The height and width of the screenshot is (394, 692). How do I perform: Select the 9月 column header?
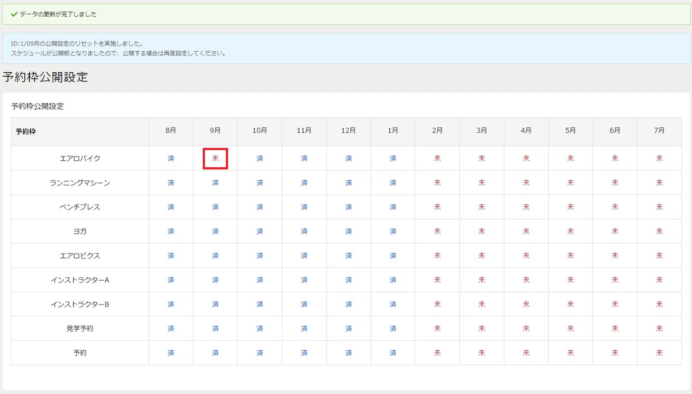[215, 131]
